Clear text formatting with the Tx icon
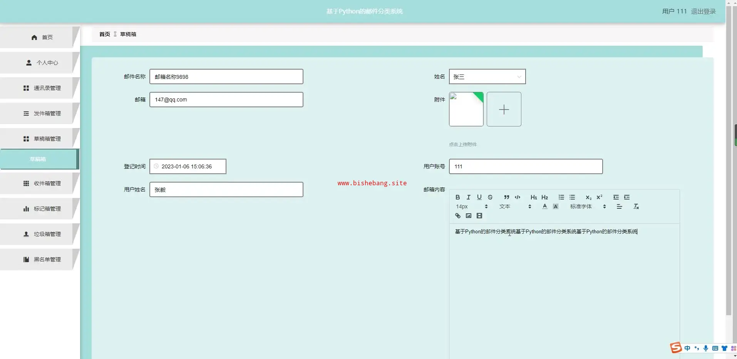 (636, 206)
